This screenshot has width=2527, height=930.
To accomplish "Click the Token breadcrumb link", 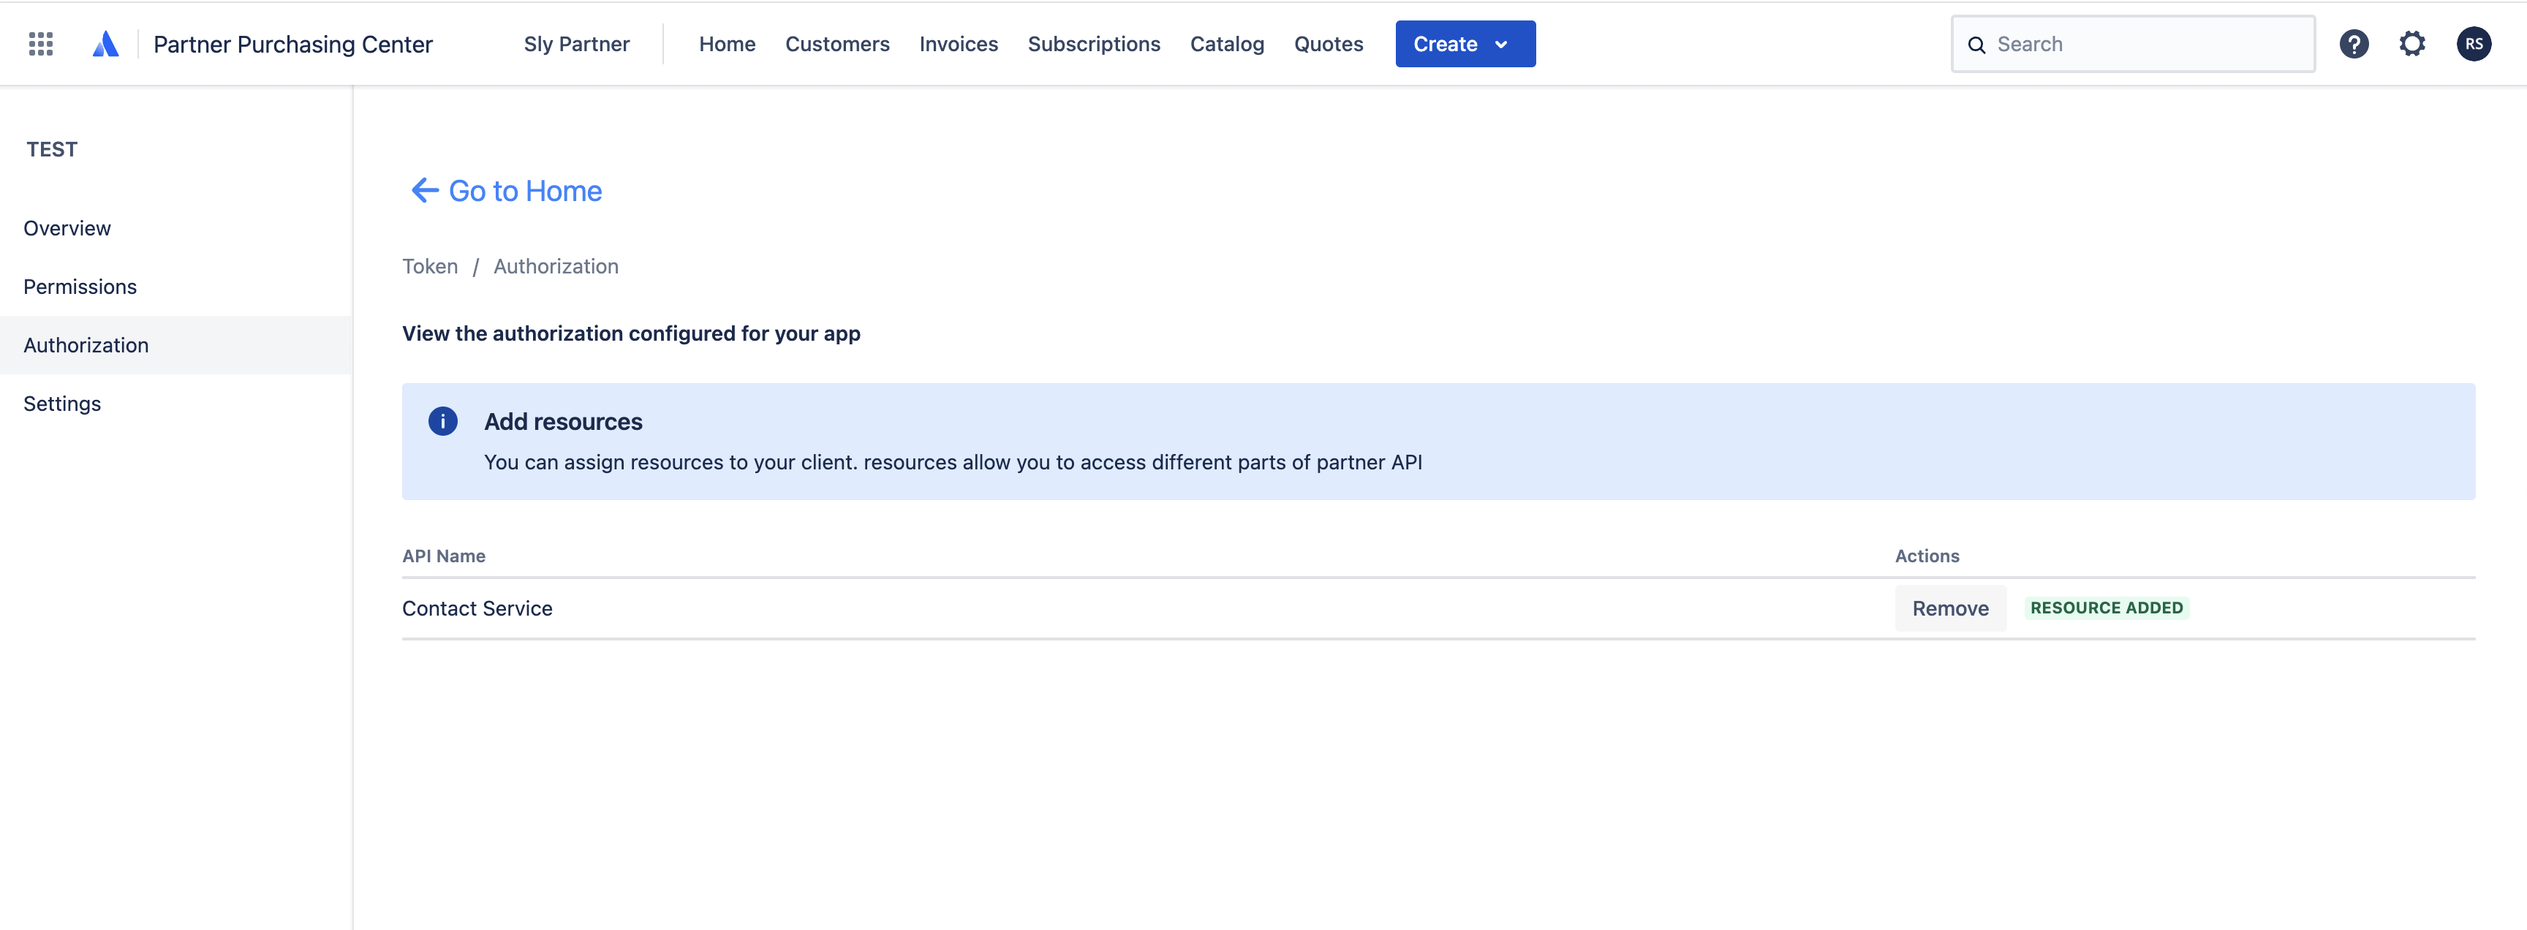I will click(430, 267).
